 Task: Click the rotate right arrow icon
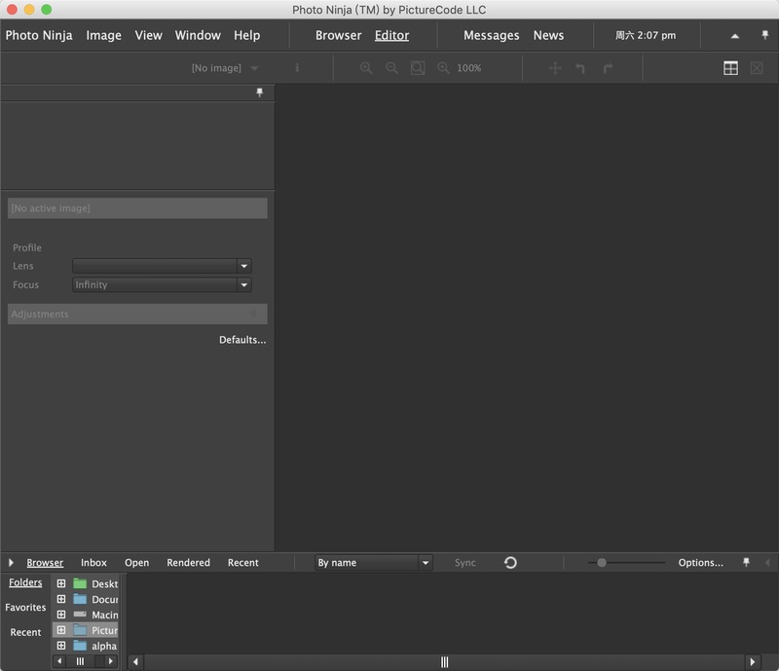(608, 68)
